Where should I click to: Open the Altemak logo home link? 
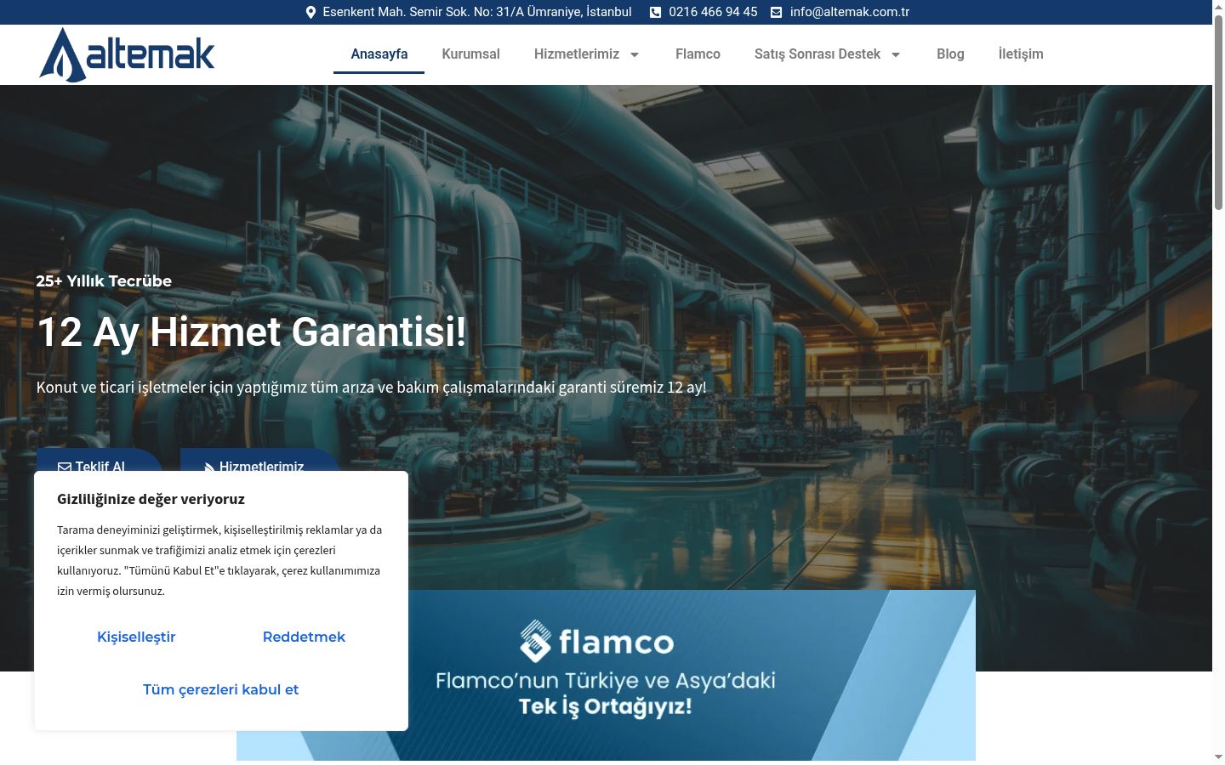click(x=127, y=54)
